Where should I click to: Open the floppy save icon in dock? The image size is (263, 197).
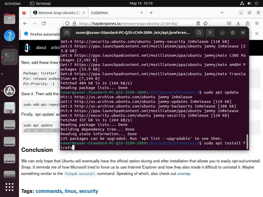click(10, 108)
